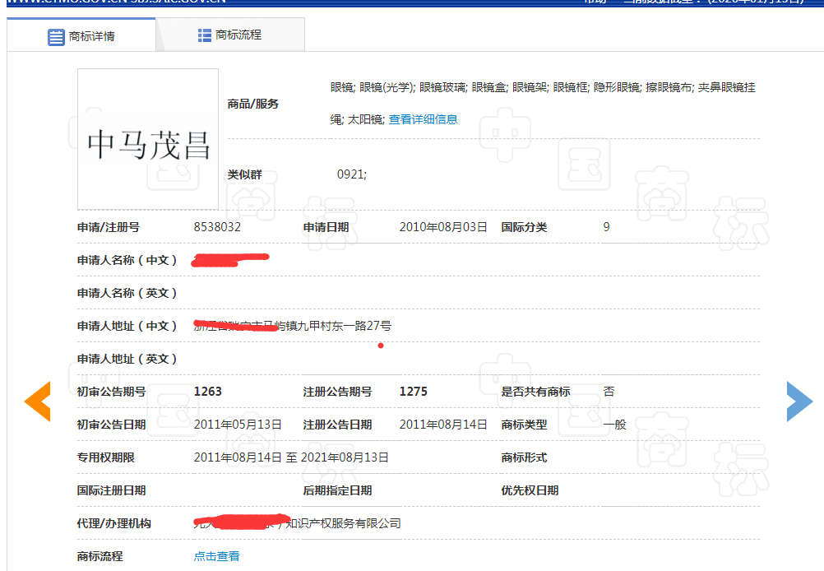The image size is (824, 571).
Task: Open the 查看详细信息 link
Action: (x=423, y=119)
